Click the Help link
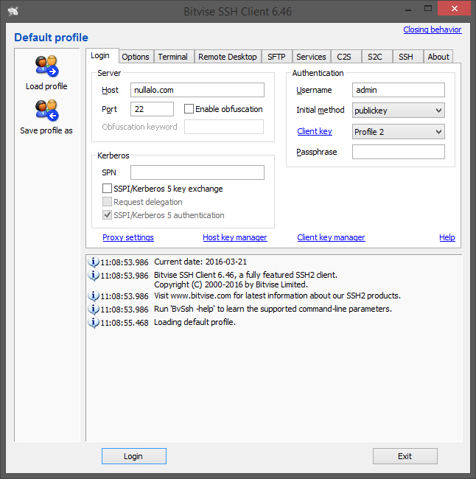The height and width of the screenshot is (479, 476). pos(447,237)
